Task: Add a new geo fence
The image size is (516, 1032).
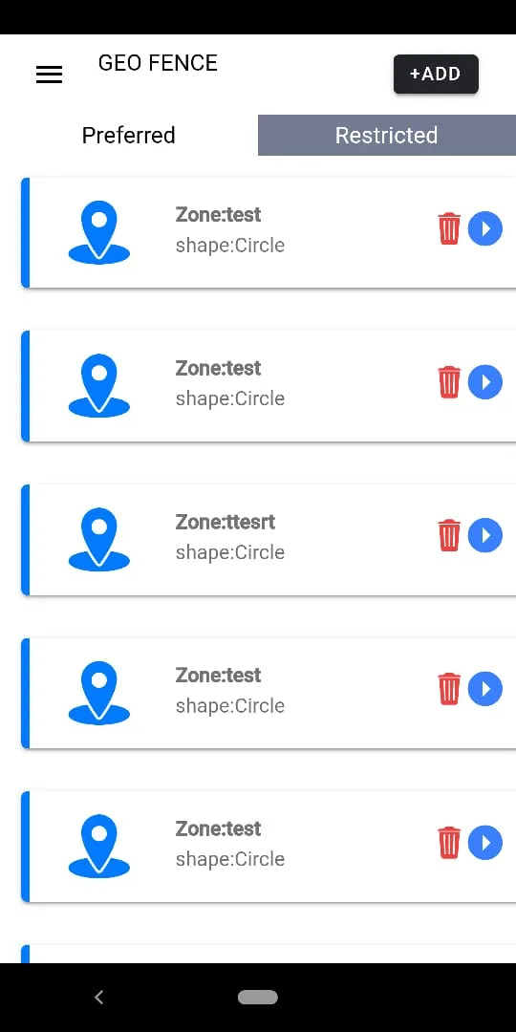Action: coord(436,74)
